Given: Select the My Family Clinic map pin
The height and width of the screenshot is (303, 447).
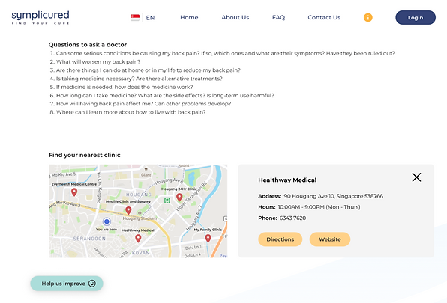Looking at the screenshot, I should point(208,238).
